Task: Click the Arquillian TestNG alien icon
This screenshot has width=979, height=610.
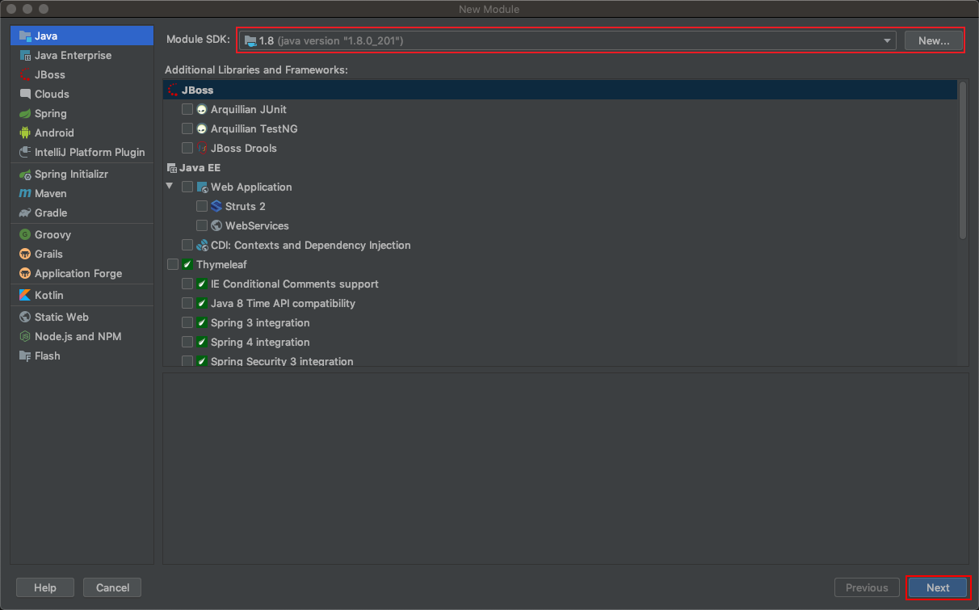Action: pyautogui.click(x=202, y=128)
